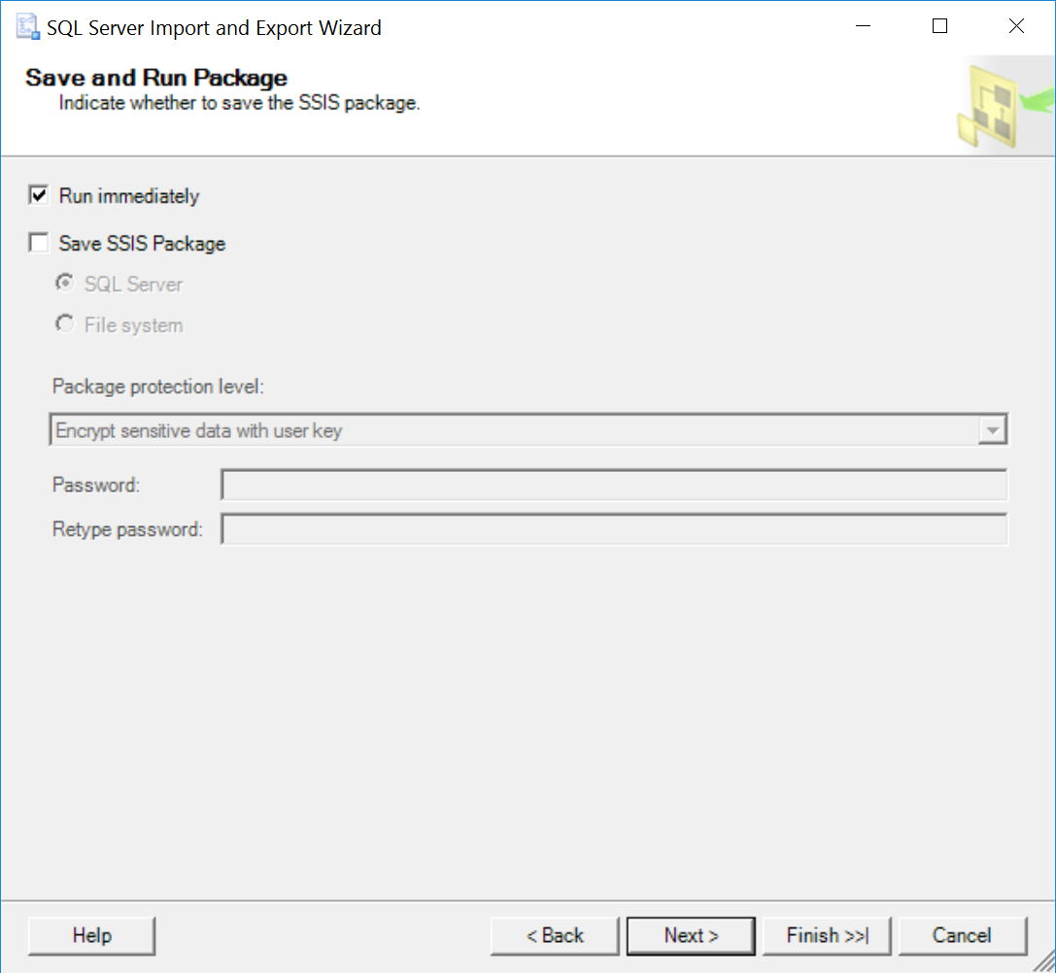Close the wizard window
Image resolution: width=1056 pixels, height=973 pixels.
pos(1017,26)
